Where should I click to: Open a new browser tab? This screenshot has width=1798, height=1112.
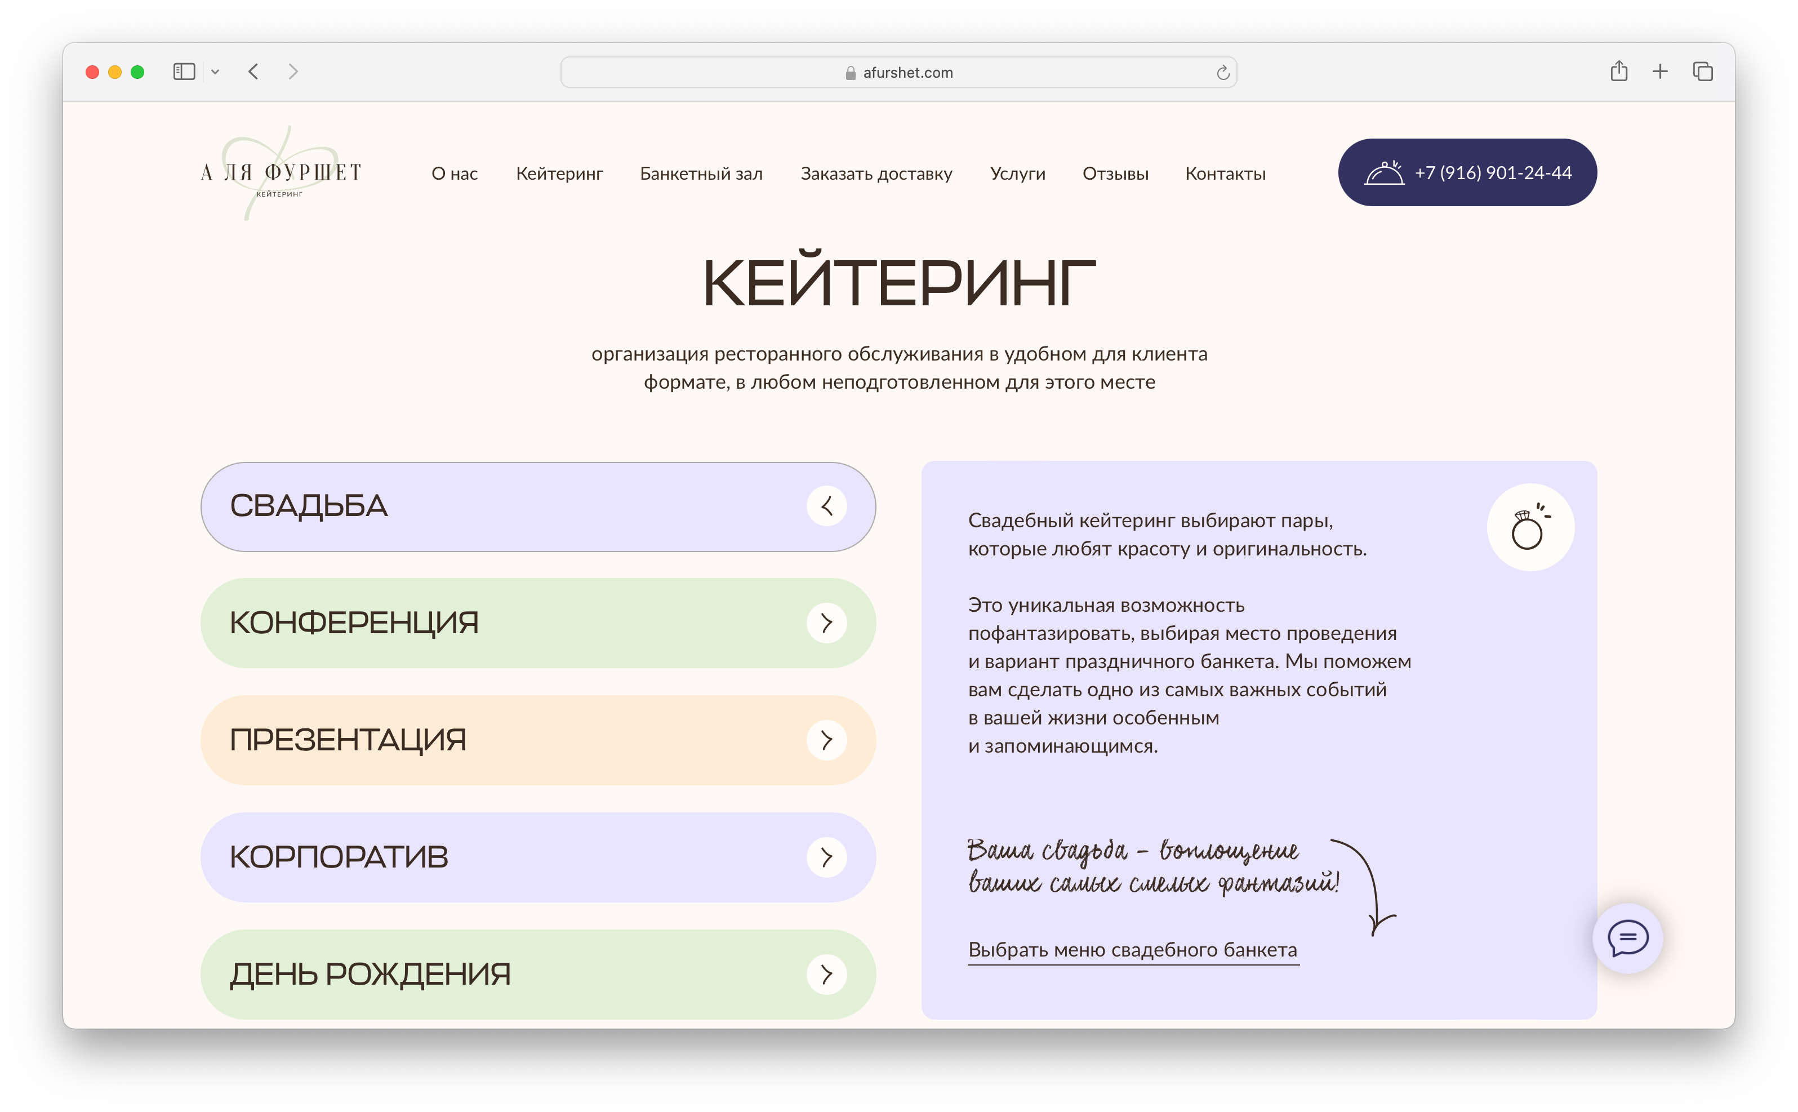[1660, 72]
